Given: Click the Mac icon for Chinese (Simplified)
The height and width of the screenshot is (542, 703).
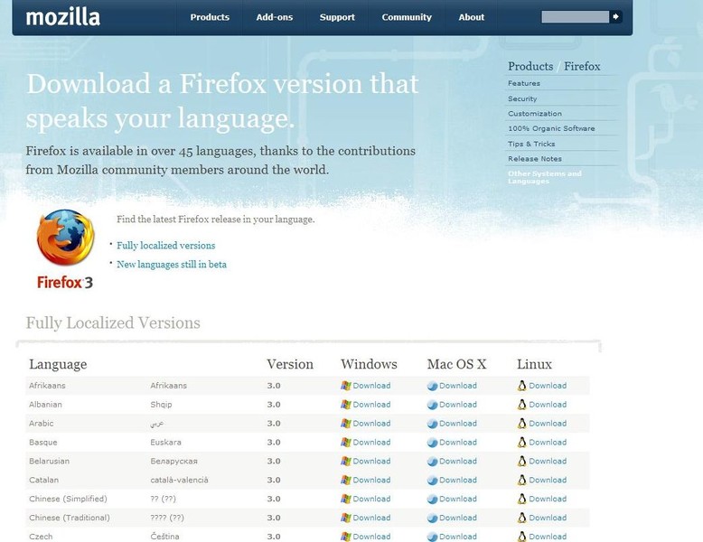Looking at the screenshot, I should tap(432, 499).
